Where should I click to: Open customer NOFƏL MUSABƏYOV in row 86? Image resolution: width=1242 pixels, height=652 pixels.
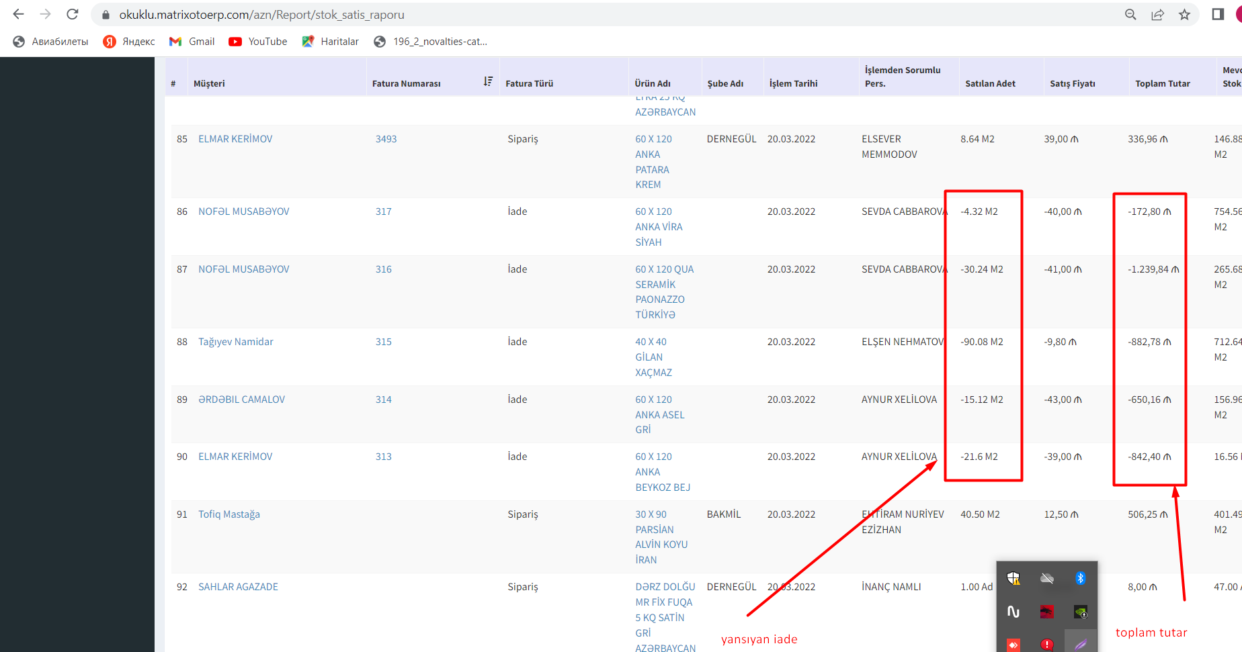(243, 212)
